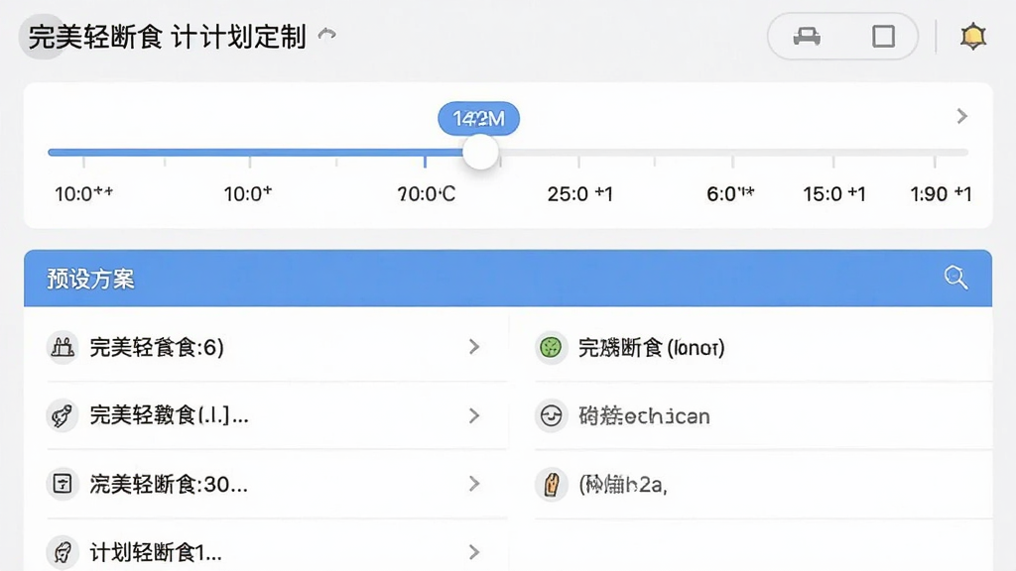Click the green round icon beside 断食 (lonoт)
Screen dimensions: 1016x571
(x=551, y=348)
